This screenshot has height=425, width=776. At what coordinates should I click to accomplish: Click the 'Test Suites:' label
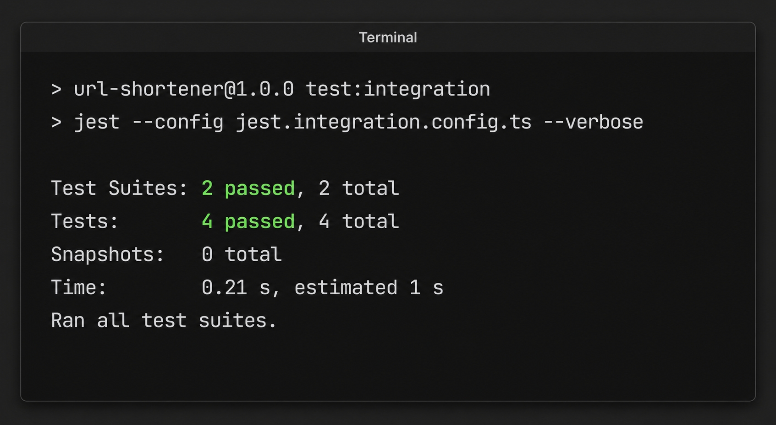(x=119, y=188)
